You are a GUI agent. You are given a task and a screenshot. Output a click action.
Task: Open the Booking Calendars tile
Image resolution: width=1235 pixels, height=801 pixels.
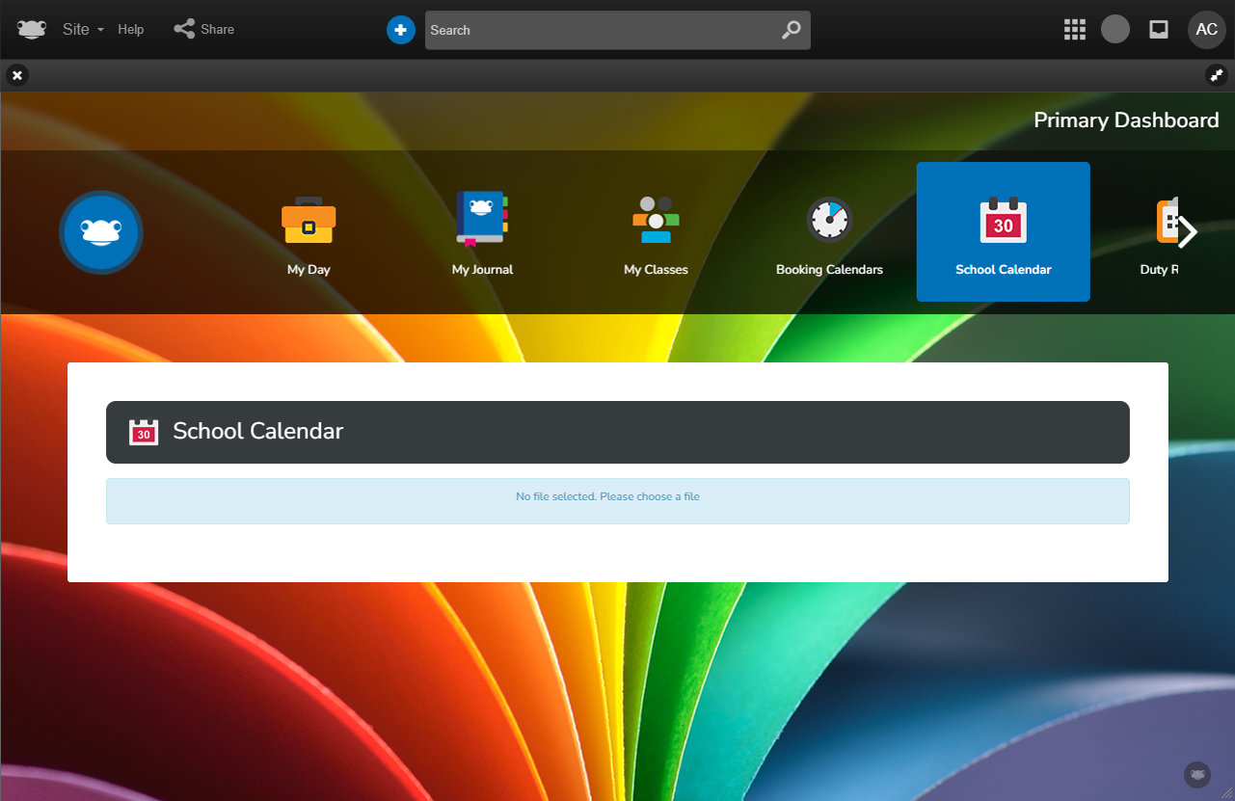click(x=829, y=233)
